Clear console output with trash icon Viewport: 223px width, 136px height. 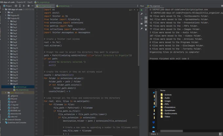[146, 29]
